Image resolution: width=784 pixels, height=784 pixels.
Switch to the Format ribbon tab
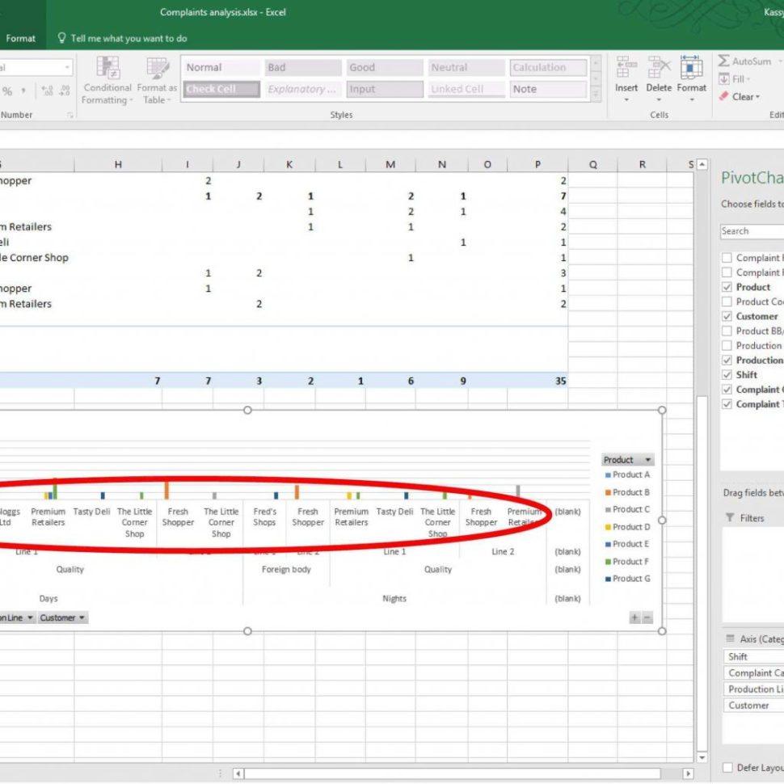tap(21, 38)
